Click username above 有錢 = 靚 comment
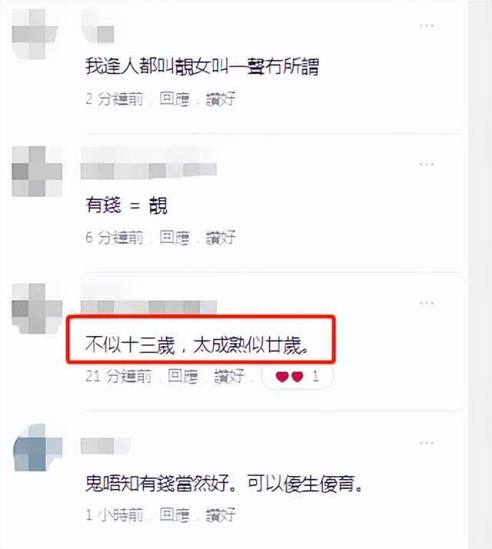Screen dimensions: 492x549 [x=148, y=164]
